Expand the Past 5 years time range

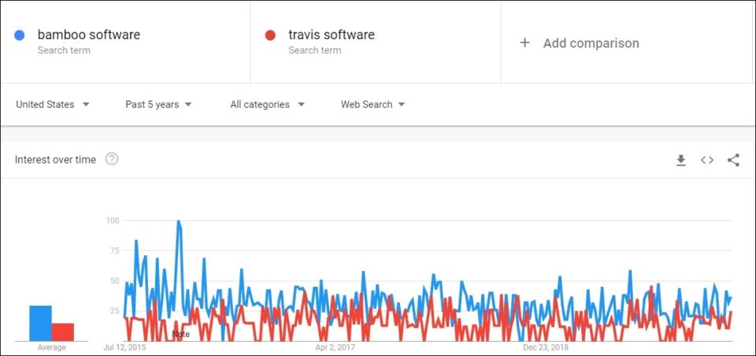pos(158,105)
